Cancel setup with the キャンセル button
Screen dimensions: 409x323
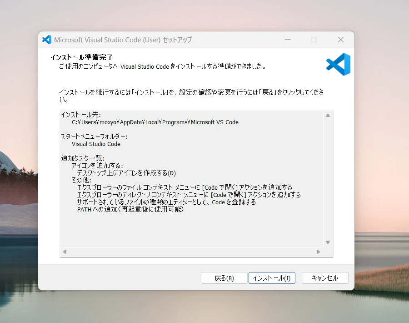coord(325,278)
